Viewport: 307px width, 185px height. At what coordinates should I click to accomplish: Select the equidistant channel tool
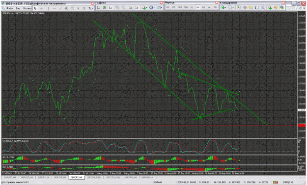[x=66, y=8]
